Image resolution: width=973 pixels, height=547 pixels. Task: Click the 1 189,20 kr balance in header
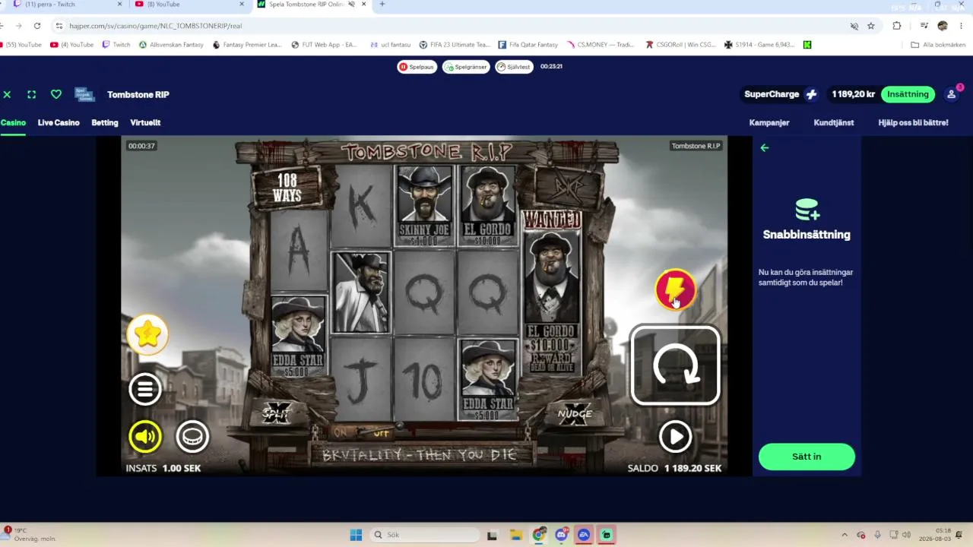pyautogui.click(x=853, y=94)
